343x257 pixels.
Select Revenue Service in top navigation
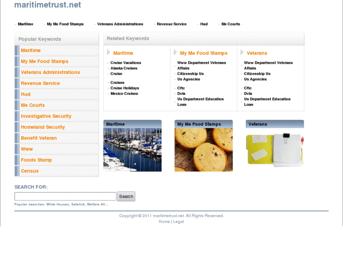coord(172,24)
